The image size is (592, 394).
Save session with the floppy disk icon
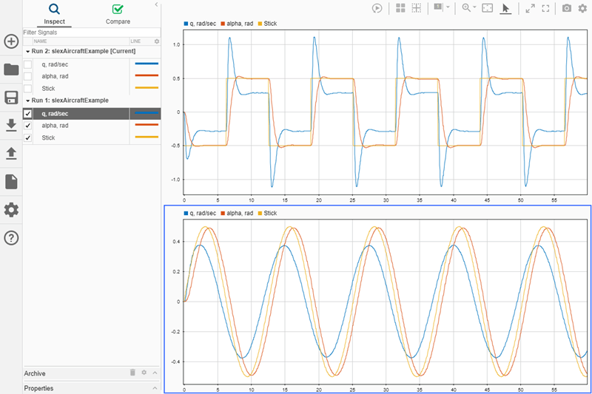pyautogui.click(x=11, y=98)
